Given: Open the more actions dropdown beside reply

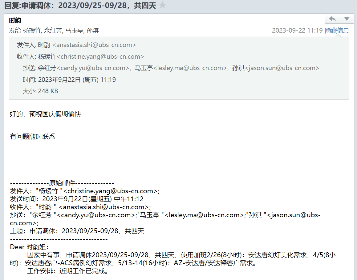Looking at the screenshot, I should tap(347, 19).
